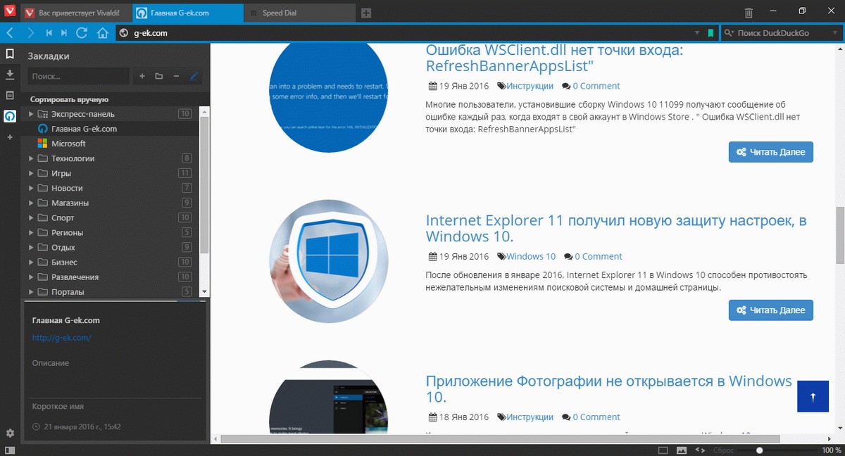Screen dimensions: 845x456
Task: Expand the Бизнес folder
Action: tap(31, 262)
